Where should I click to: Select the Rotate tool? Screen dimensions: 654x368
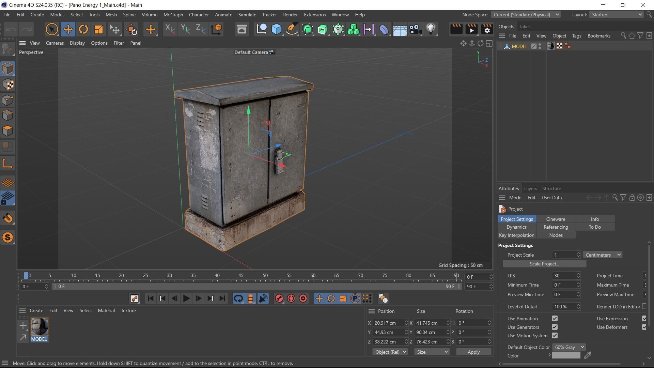pos(83,29)
